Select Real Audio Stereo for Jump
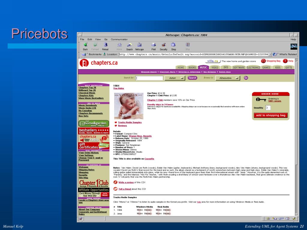This screenshot has height=230, width=307. click(x=167, y=214)
